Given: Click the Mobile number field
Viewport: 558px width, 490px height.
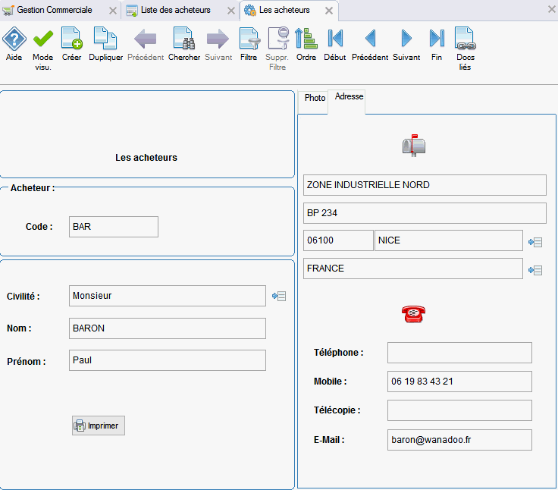Looking at the screenshot, I should point(459,382).
